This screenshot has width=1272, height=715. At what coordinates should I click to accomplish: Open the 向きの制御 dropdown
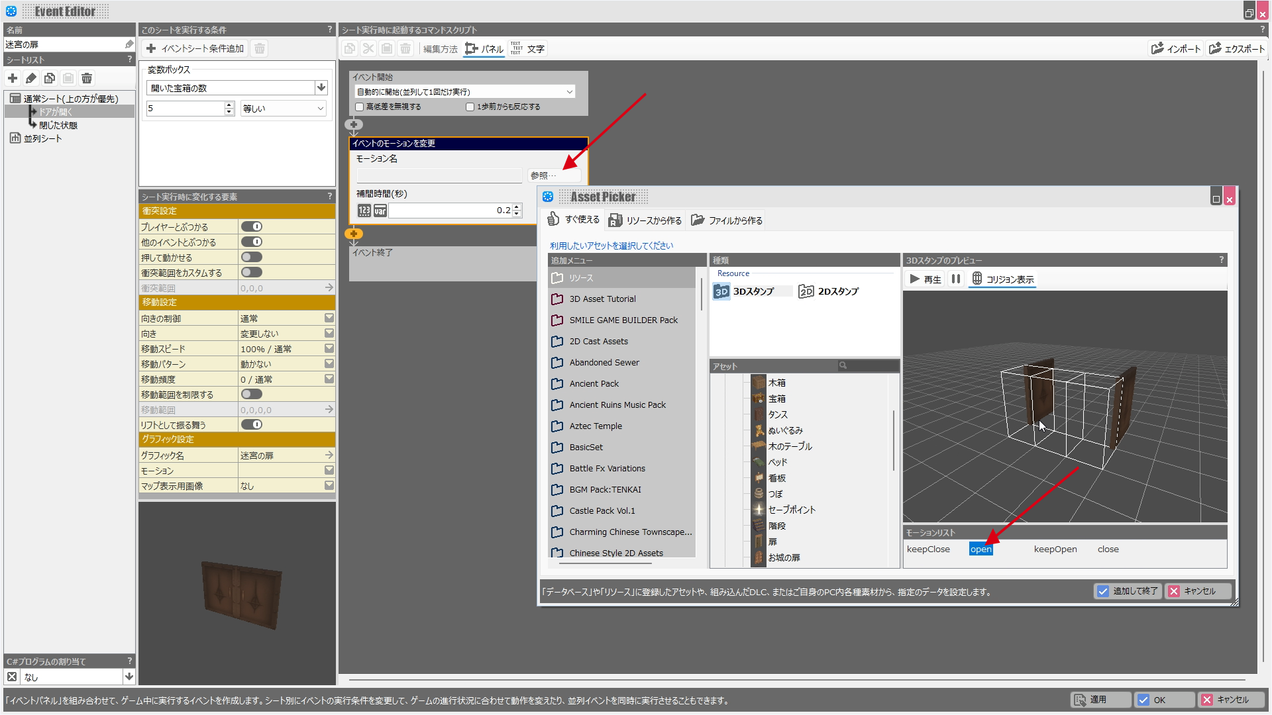click(x=329, y=318)
